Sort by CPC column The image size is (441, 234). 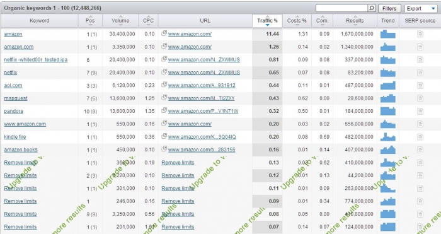click(x=148, y=21)
